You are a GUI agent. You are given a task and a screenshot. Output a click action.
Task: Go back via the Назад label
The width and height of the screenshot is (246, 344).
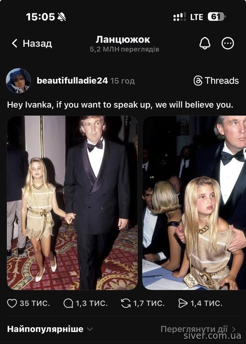[37, 43]
